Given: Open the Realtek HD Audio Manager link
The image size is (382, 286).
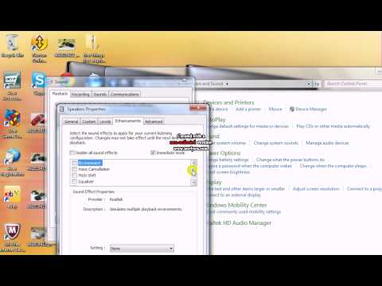Looking at the screenshot, I should (240, 223).
